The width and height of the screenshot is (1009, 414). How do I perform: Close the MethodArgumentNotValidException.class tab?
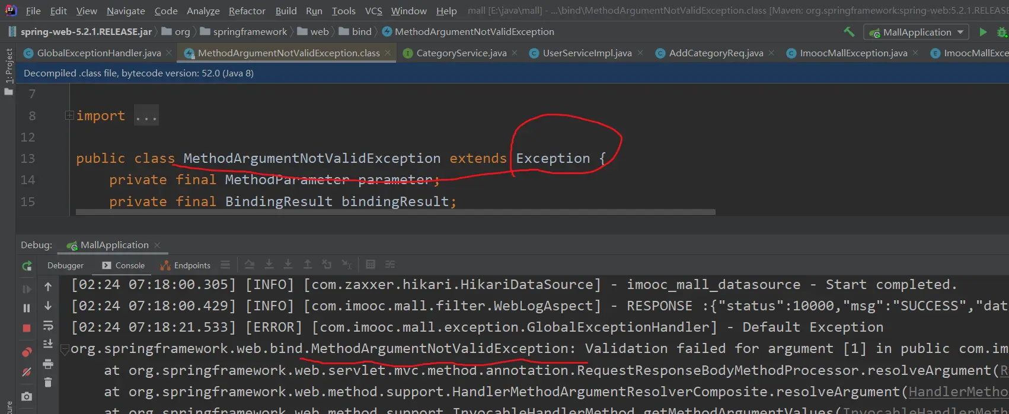(x=388, y=53)
